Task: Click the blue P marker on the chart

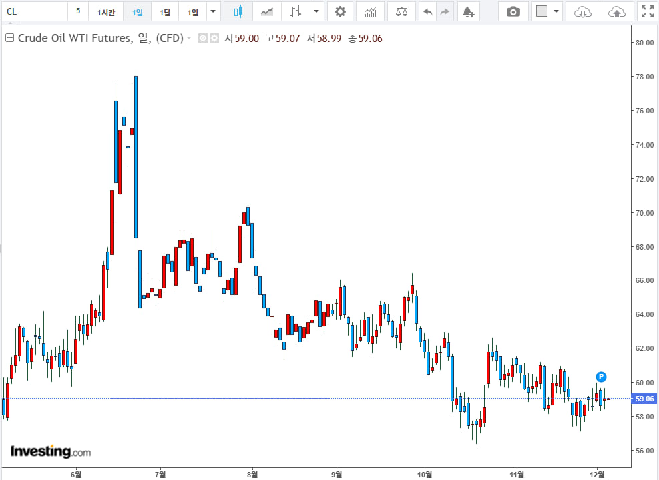Action: click(x=601, y=377)
